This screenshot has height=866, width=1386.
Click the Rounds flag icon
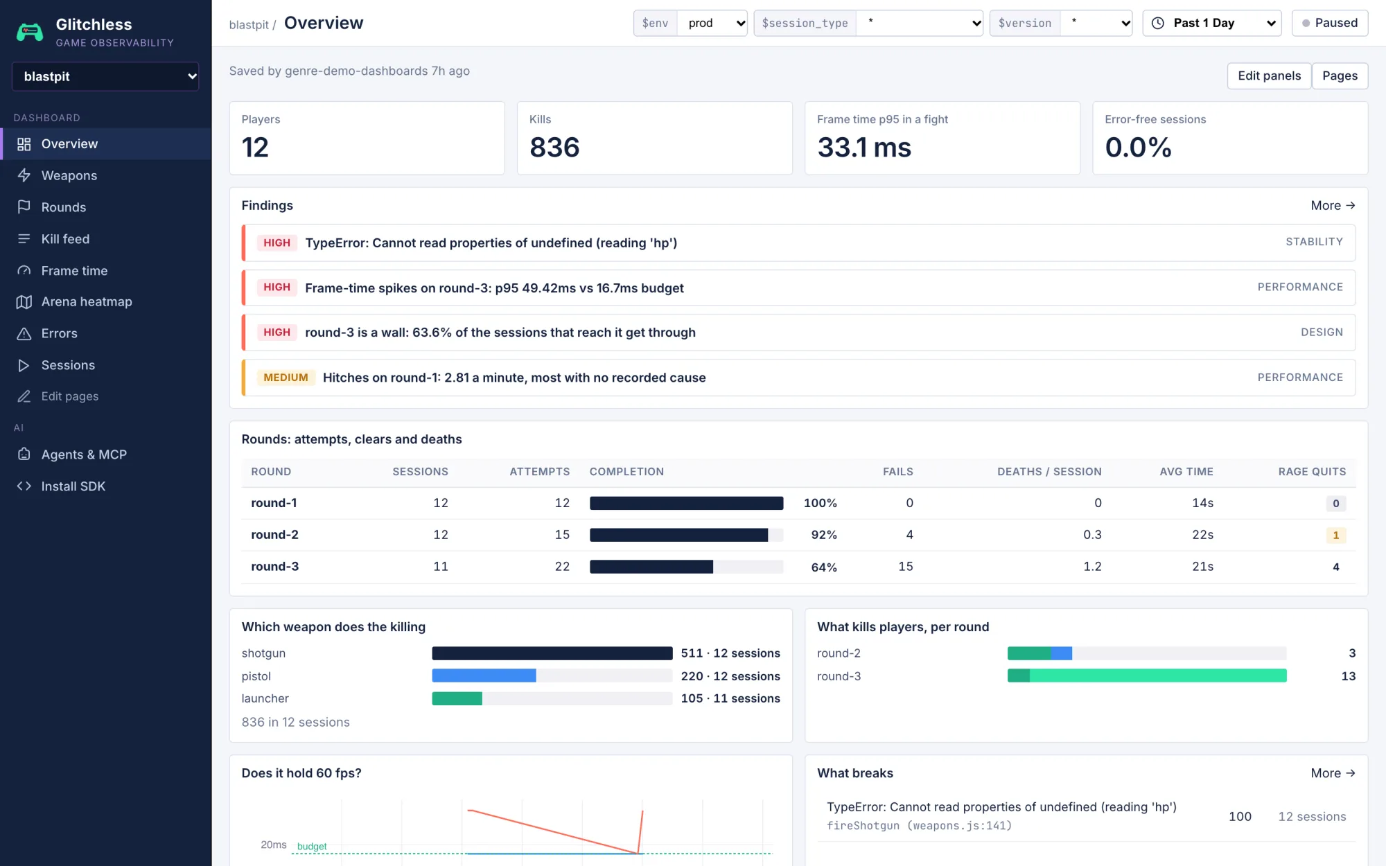tap(24, 207)
